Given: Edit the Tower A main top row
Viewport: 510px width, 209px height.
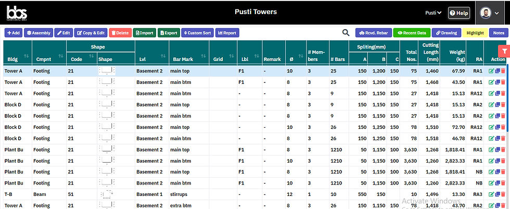Looking at the screenshot, I should tap(491, 71).
